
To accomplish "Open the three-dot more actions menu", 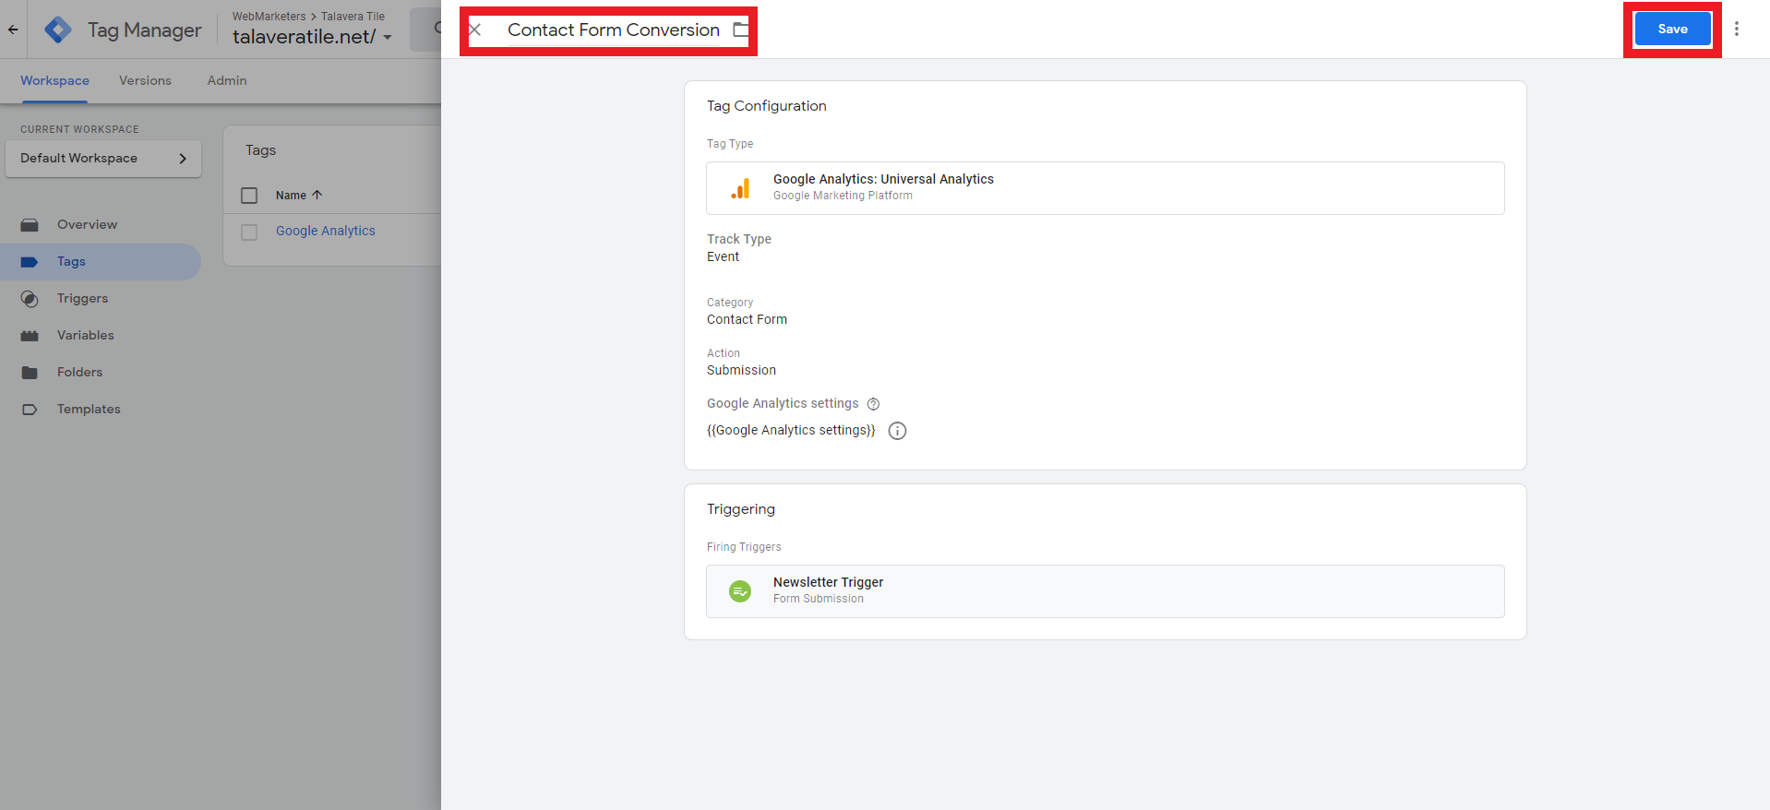I will (1736, 29).
